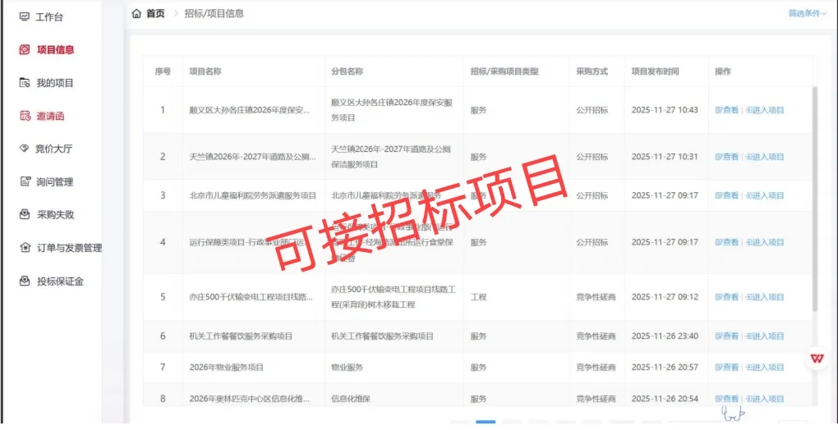Click 查看 for 北京市儿童福利院 row
Screen dimensions: 838x430
click(727, 196)
